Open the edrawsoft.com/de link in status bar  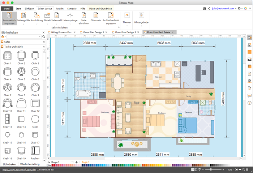point(18,169)
